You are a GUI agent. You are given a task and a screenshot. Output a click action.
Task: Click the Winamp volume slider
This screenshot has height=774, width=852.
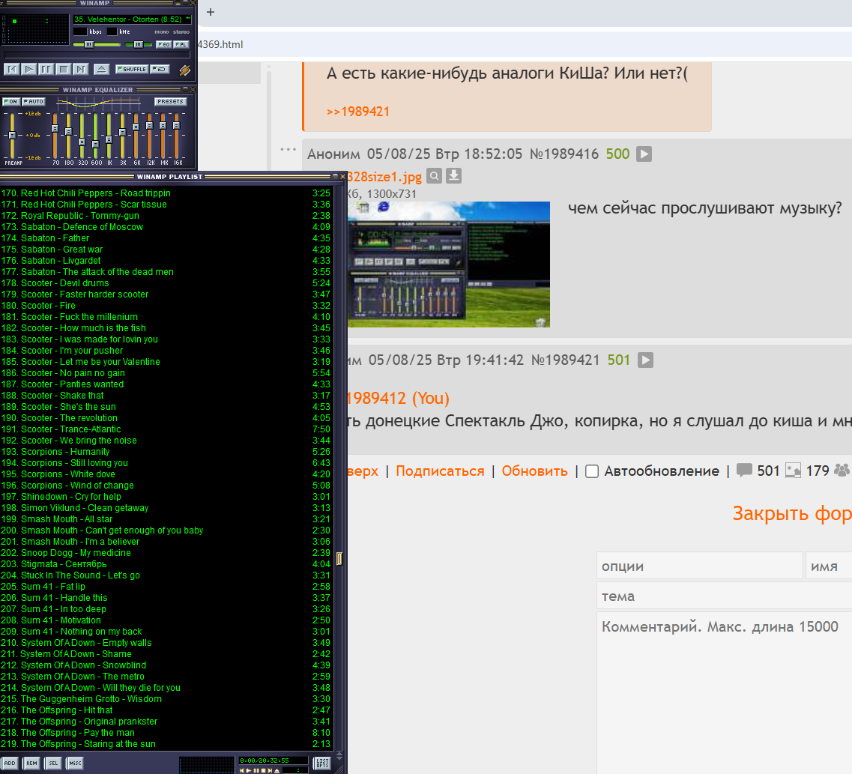pyautogui.click(x=97, y=44)
